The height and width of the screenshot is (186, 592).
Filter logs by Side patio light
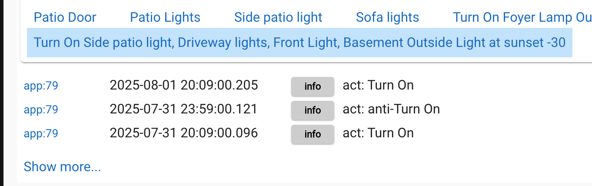click(278, 17)
